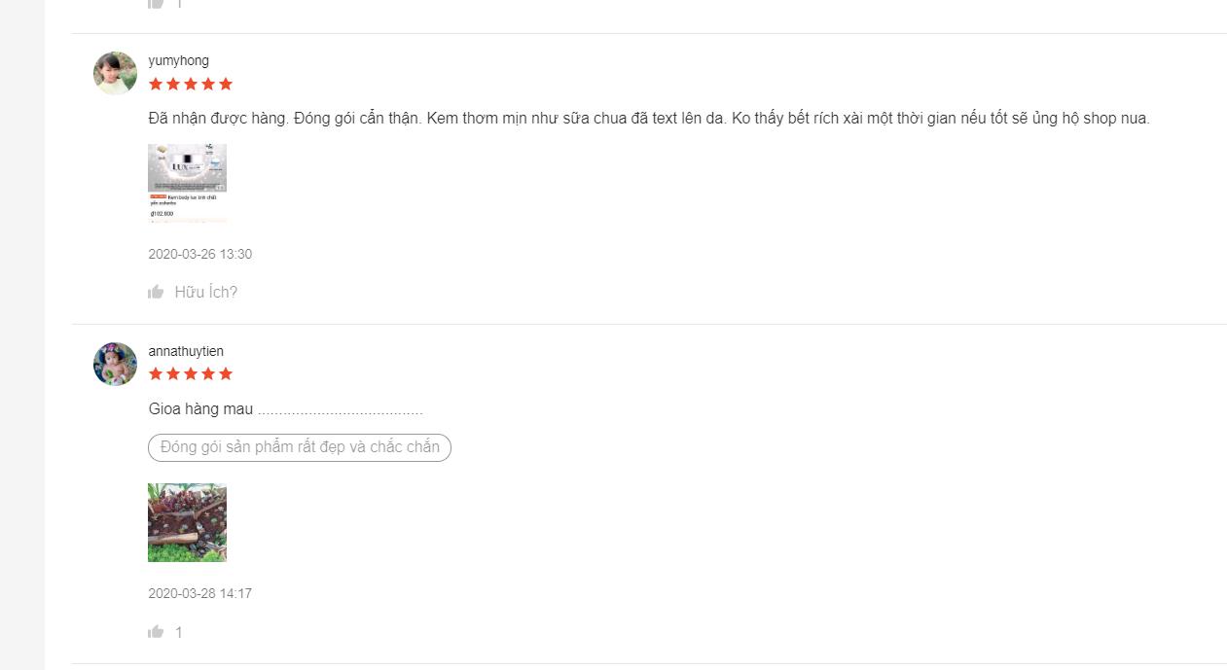The height and width of the screenshot is (670, 1227).
Task: Click the helpful count '1' on annathuytien's review
Action: 178,632
